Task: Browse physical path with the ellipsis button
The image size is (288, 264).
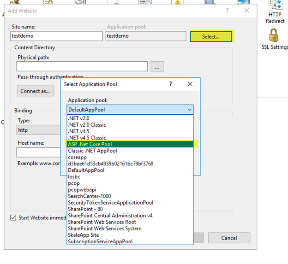Action: click(157, 67)
